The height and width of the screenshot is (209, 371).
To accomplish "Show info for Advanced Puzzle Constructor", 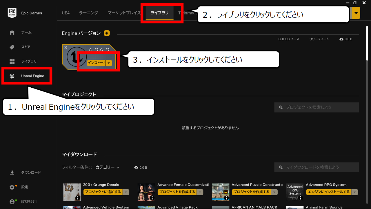I will 226,198.
